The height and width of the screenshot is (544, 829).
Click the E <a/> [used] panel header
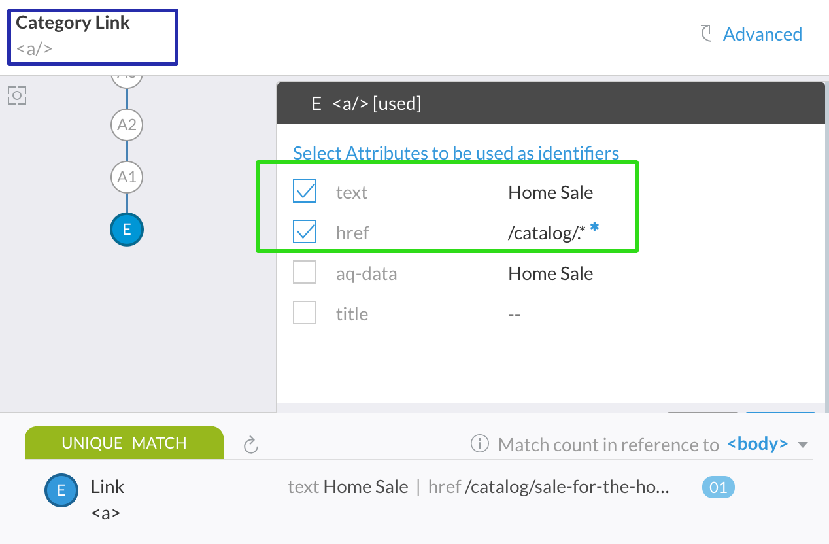pos(551,103)
